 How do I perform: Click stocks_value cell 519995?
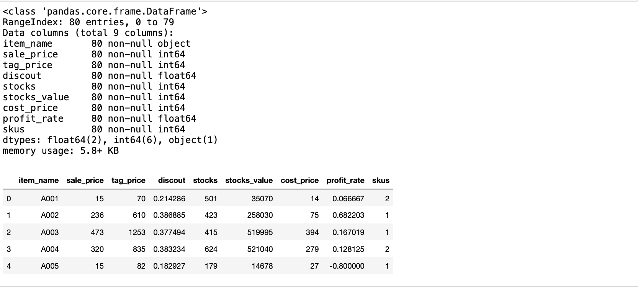260,232
